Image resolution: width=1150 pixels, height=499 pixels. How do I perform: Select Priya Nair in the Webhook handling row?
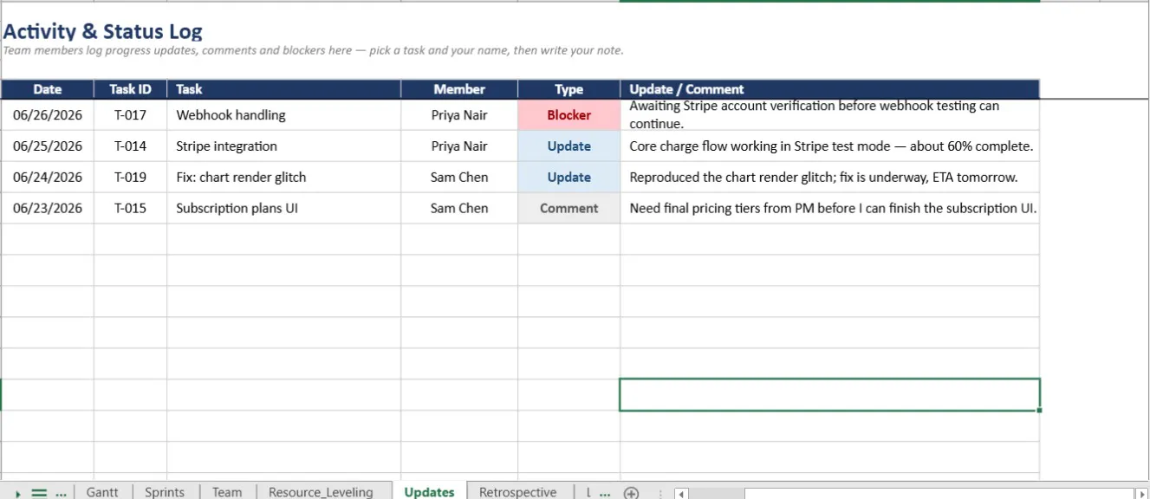coord(459,115)
